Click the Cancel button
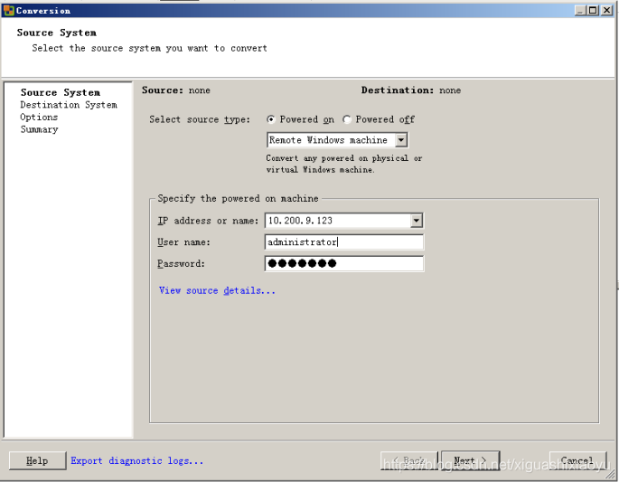619x482 pixels. tap(577, 460)
